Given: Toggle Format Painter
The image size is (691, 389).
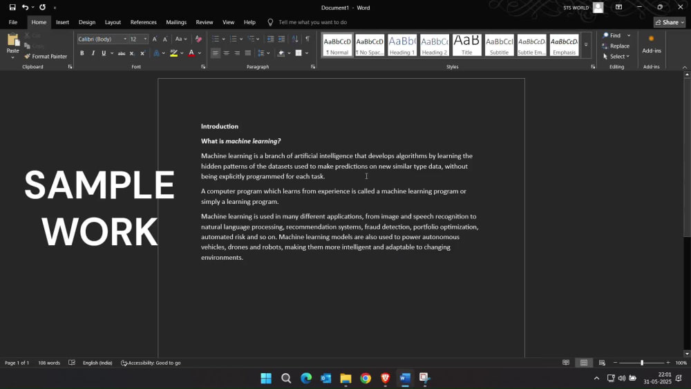Looking at the screenshot, I should 46,57.
